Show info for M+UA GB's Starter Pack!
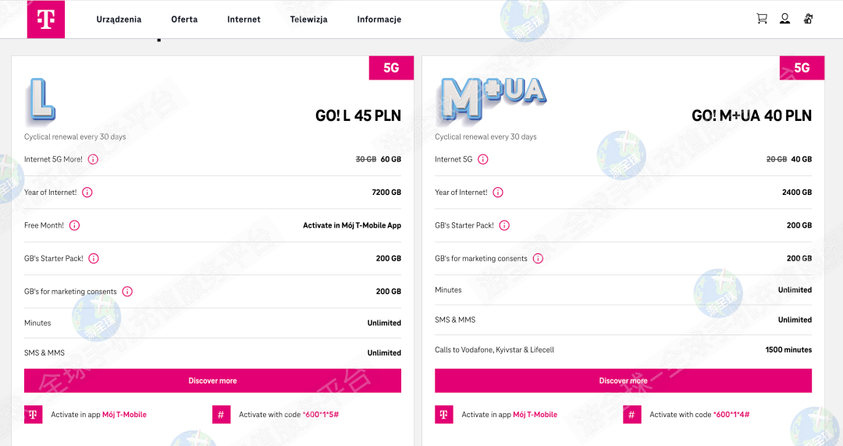Viewport: 843px width, 446px height. coord(504,225)
